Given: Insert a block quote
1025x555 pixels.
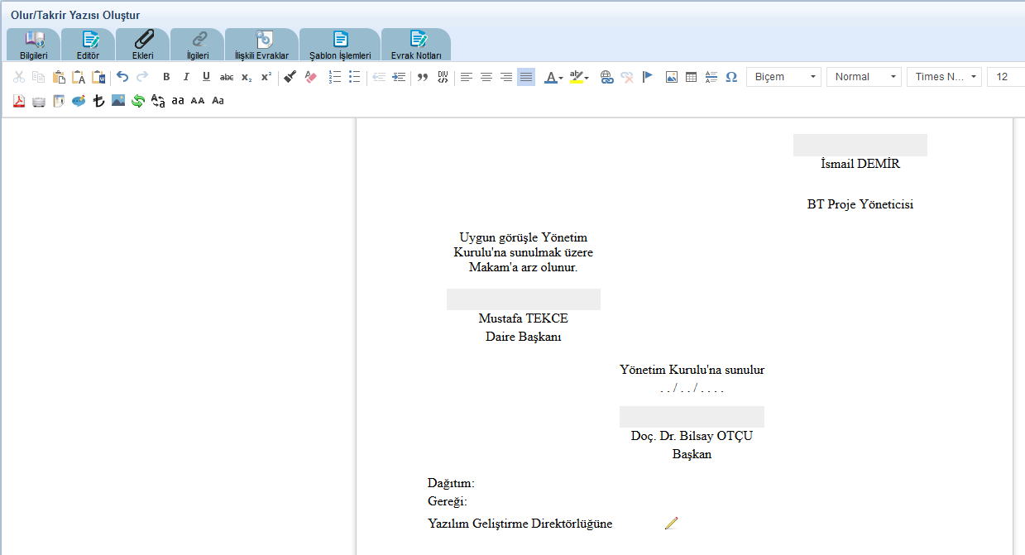Looking at the screenshot, I should point(423,77).
